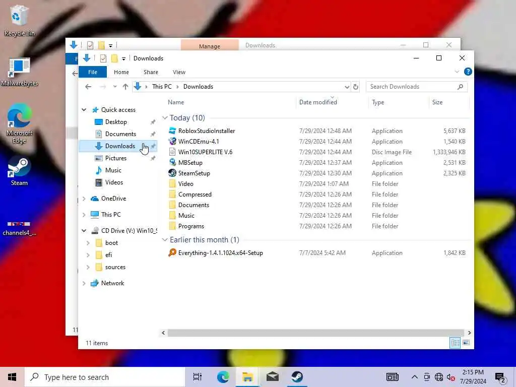Viewport: 516px width, 387px height.
Task: Go back to the previous folder
Action: tap(88, 87)
